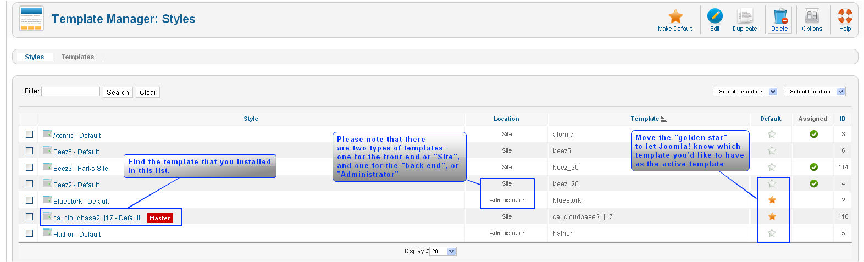864x262 pixels.
Task: Click the Duplicate toolbar icon
Action: click(x=745, y=16)
